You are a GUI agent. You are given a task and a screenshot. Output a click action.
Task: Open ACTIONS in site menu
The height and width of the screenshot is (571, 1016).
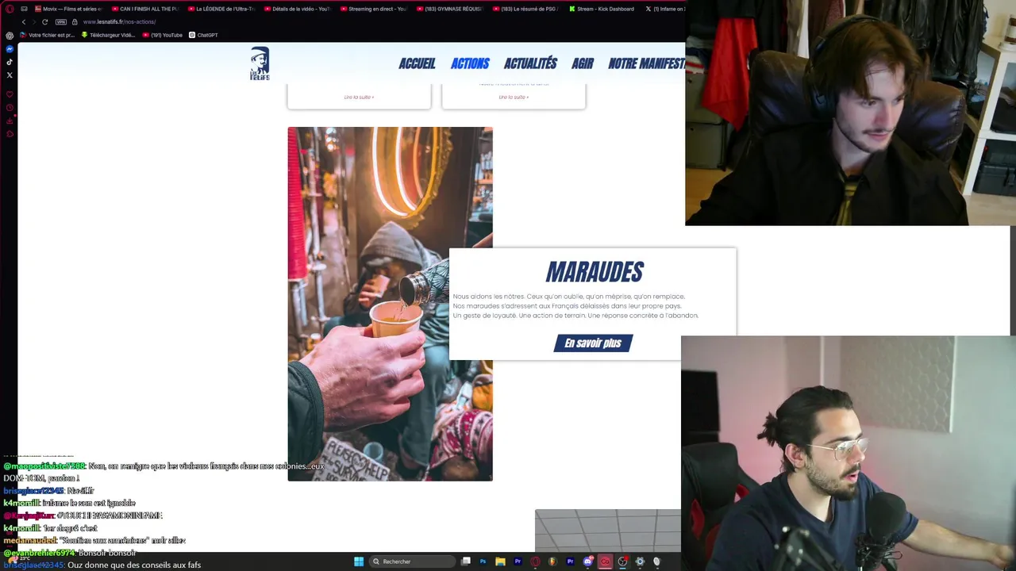470,63
